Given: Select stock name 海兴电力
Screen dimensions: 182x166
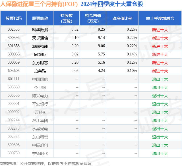Looking at the screenshot, I should click(40, 96).
